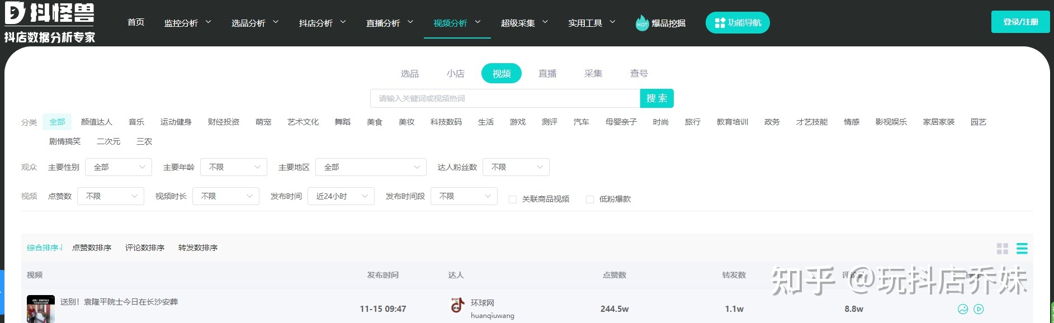Click the 登录/注册 button
This screenshot has height=323, width=1054.
[1020, 22]
